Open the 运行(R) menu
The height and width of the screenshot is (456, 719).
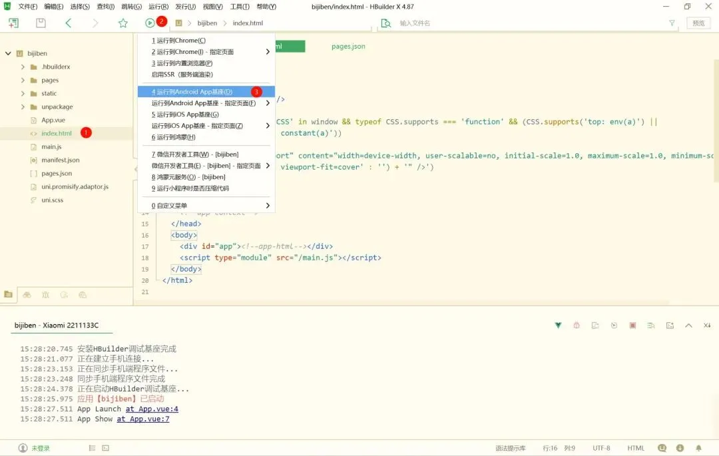pos(158,7)
